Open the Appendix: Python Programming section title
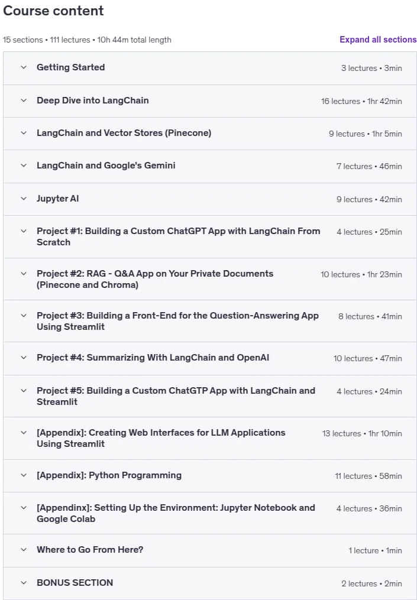Image resolution: width=417 pixels, height=600 pixels. 109,475
